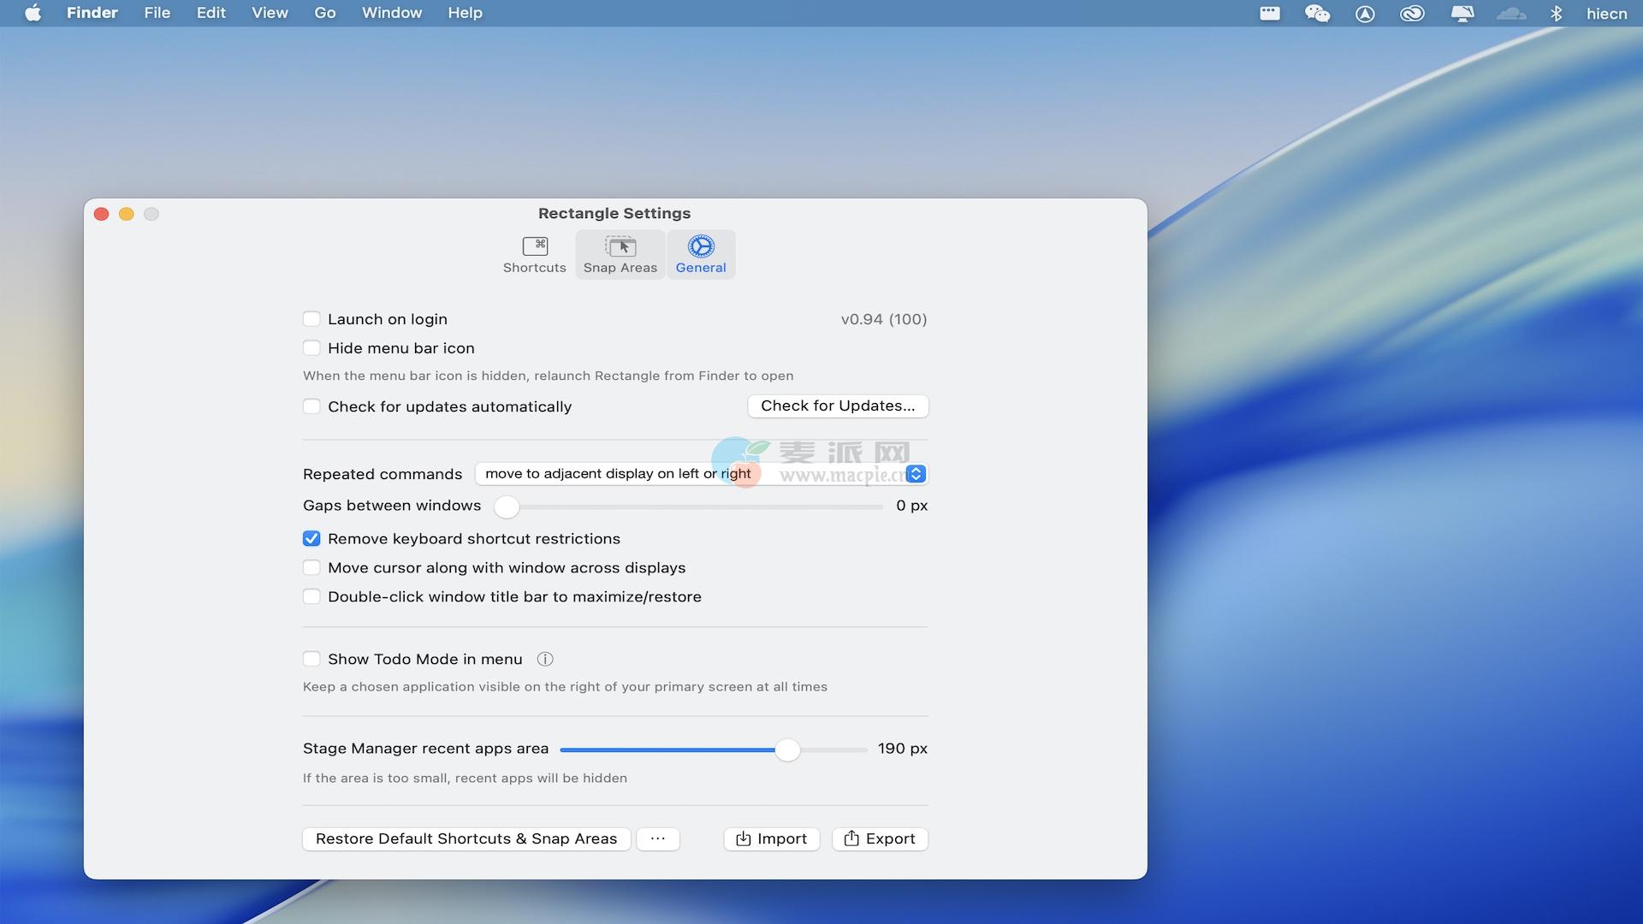Uncheck Remove keyboard shortcut restrictions
The height and width of the screenshot is (924, 1643).
click(311, 539)
